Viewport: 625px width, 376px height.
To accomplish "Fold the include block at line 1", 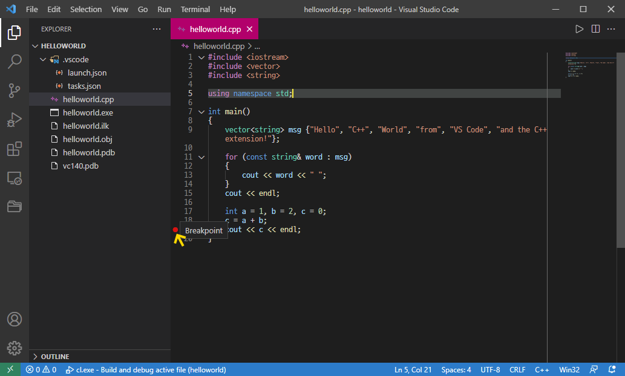I will click(x=201, y=57).
